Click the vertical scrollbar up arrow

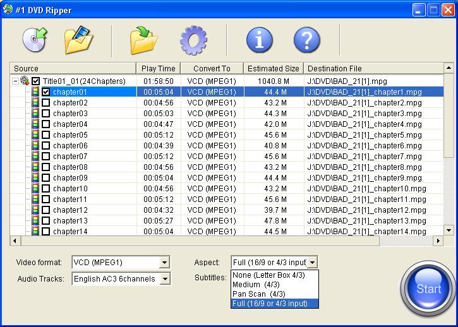[x=449, y=68]
